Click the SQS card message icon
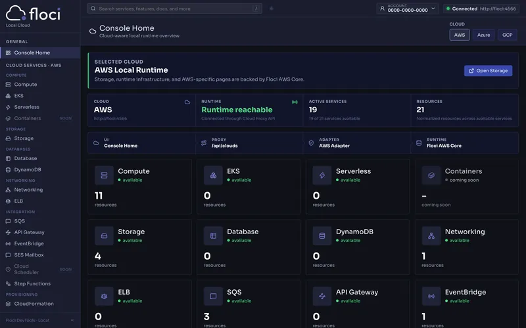Viewport: 526px width, 328px height. 213,297
